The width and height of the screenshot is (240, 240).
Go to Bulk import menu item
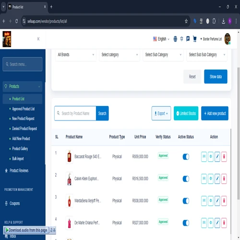pos(18,158)
